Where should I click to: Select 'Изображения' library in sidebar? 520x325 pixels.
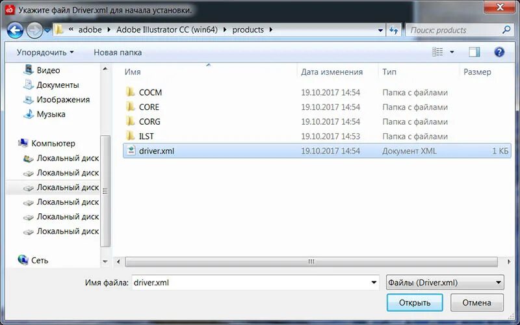tap(63, 99)
